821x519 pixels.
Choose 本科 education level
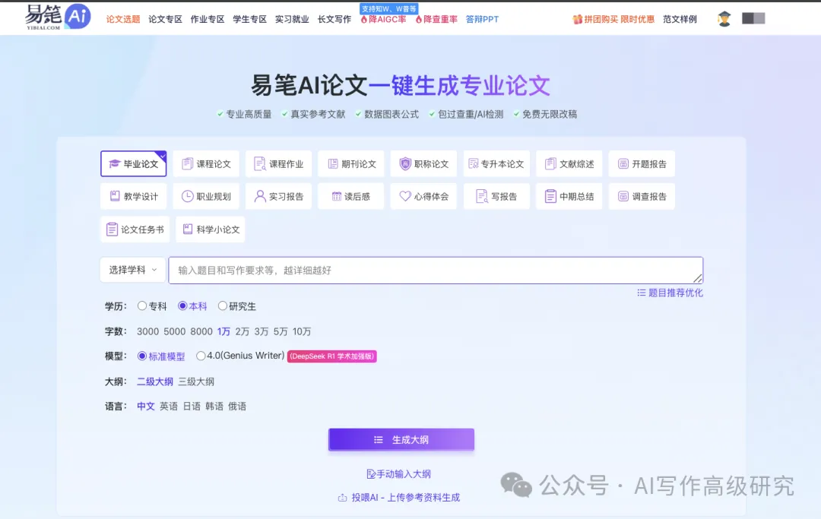pyautogui.click(x=192, y=306)
